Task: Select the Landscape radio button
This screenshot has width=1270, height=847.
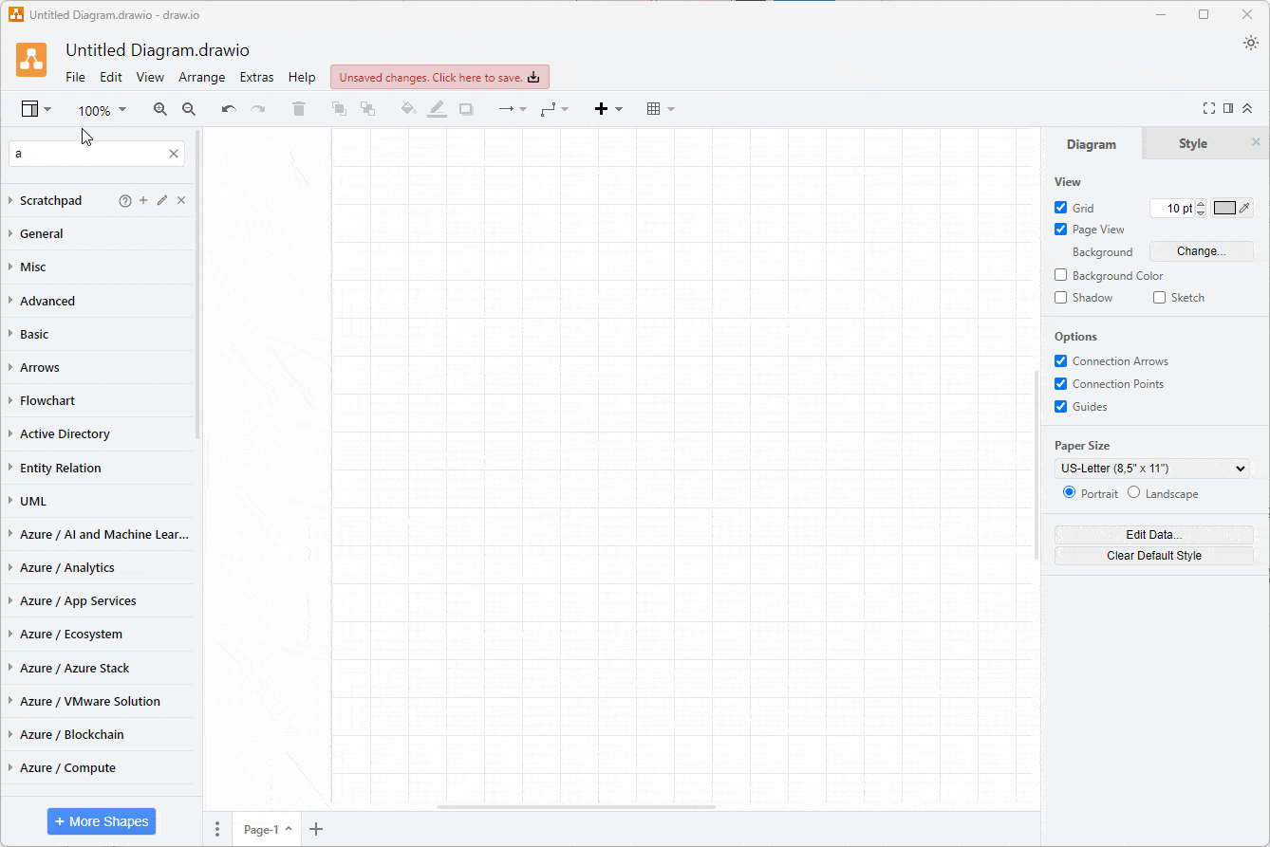Action: click(x=1133, y=492)
